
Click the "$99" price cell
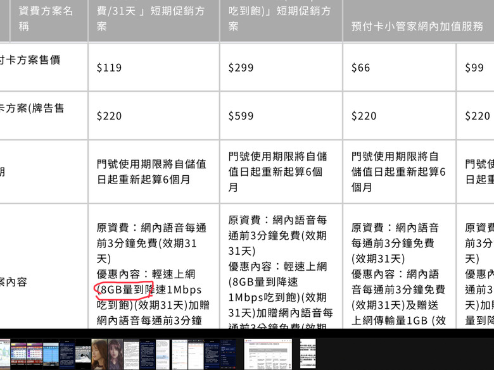pos(474,67)
